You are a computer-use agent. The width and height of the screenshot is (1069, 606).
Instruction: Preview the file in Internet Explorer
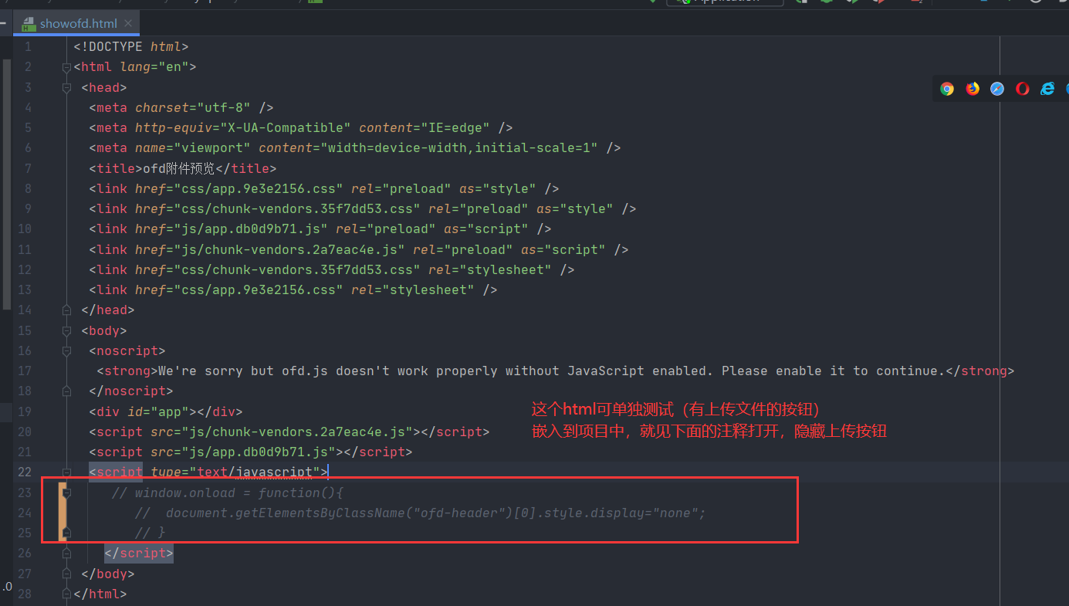coord(1047,89)
